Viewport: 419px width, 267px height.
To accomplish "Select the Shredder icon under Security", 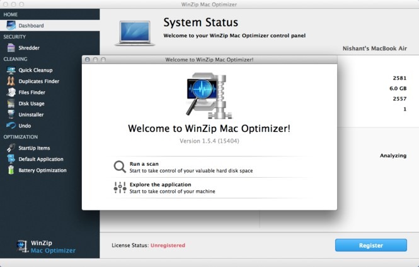I will point(11,48).
